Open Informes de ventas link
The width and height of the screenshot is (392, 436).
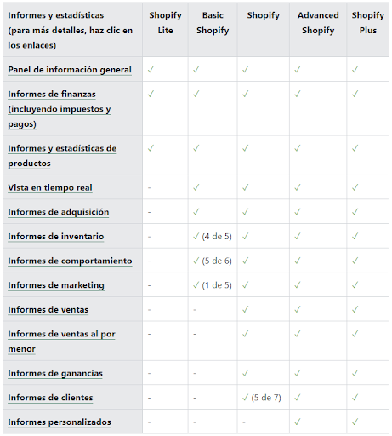pos(48,310)
